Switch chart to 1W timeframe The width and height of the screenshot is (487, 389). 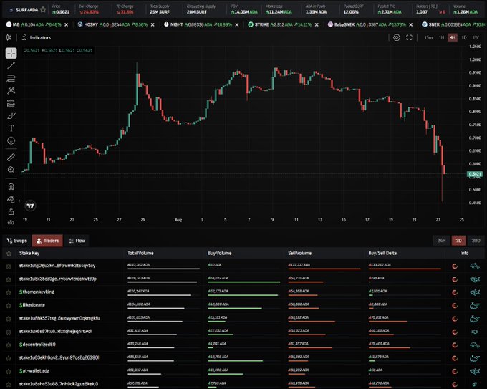pyautogui.click(x=476, y=37)
